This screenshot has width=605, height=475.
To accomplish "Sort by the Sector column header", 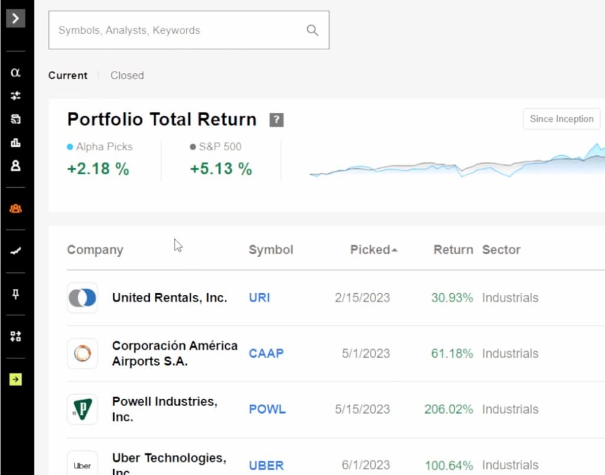I will [x=501, y=250].
